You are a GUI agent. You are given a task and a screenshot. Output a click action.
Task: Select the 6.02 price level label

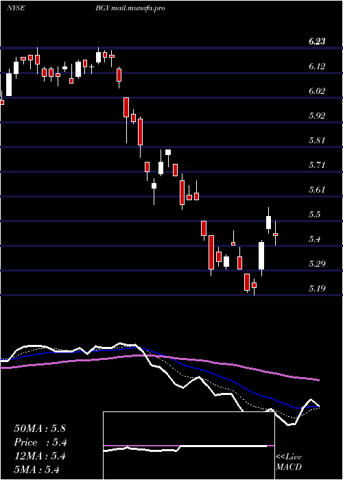(317, 91)
